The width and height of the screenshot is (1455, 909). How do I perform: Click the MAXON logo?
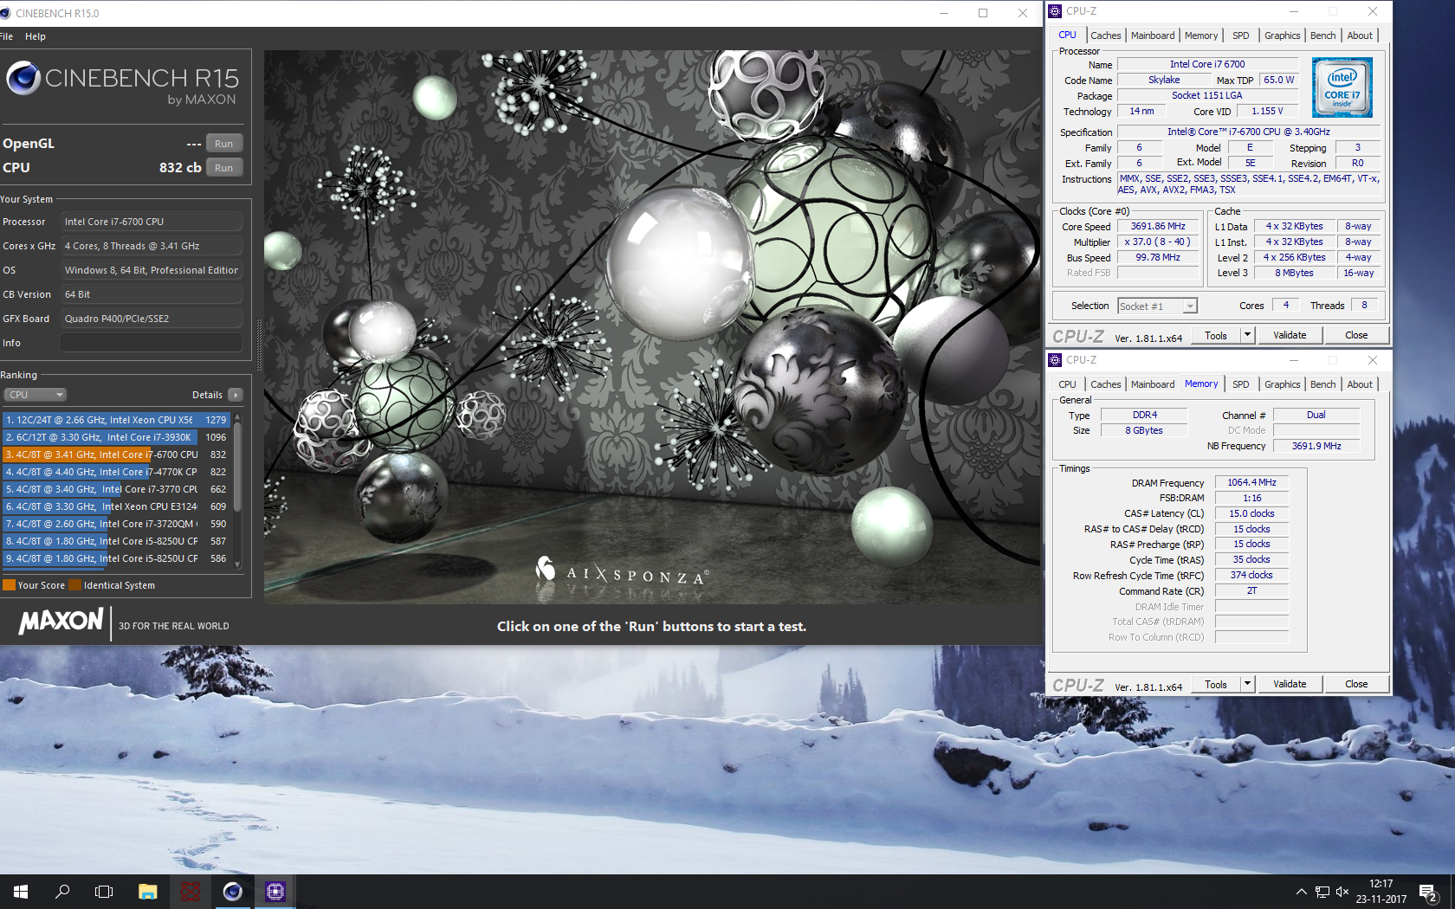pyautogui.click(x=61, y=621)
